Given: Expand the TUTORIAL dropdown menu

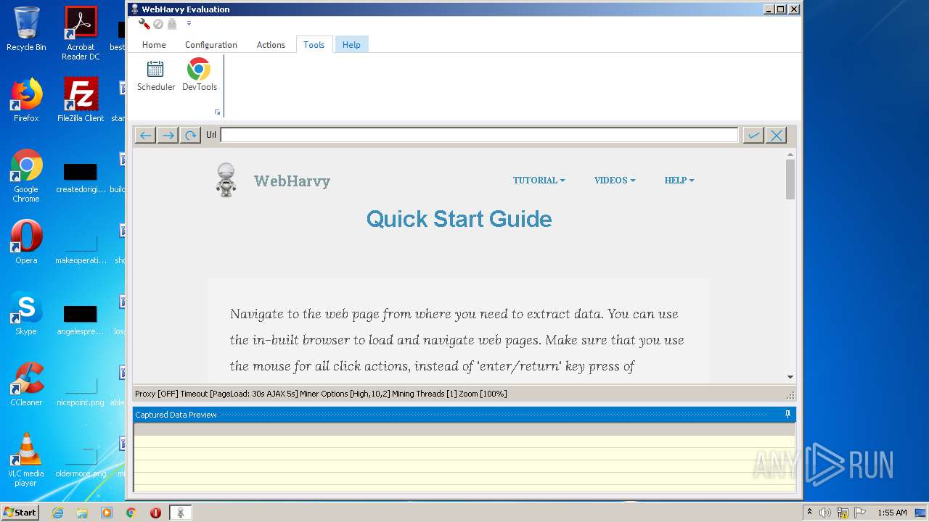Looking at the screenshot, I should click(539, 181).
